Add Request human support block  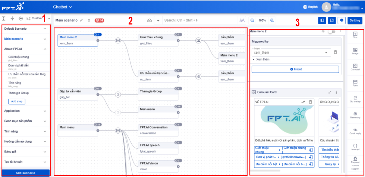coord(355,163)
